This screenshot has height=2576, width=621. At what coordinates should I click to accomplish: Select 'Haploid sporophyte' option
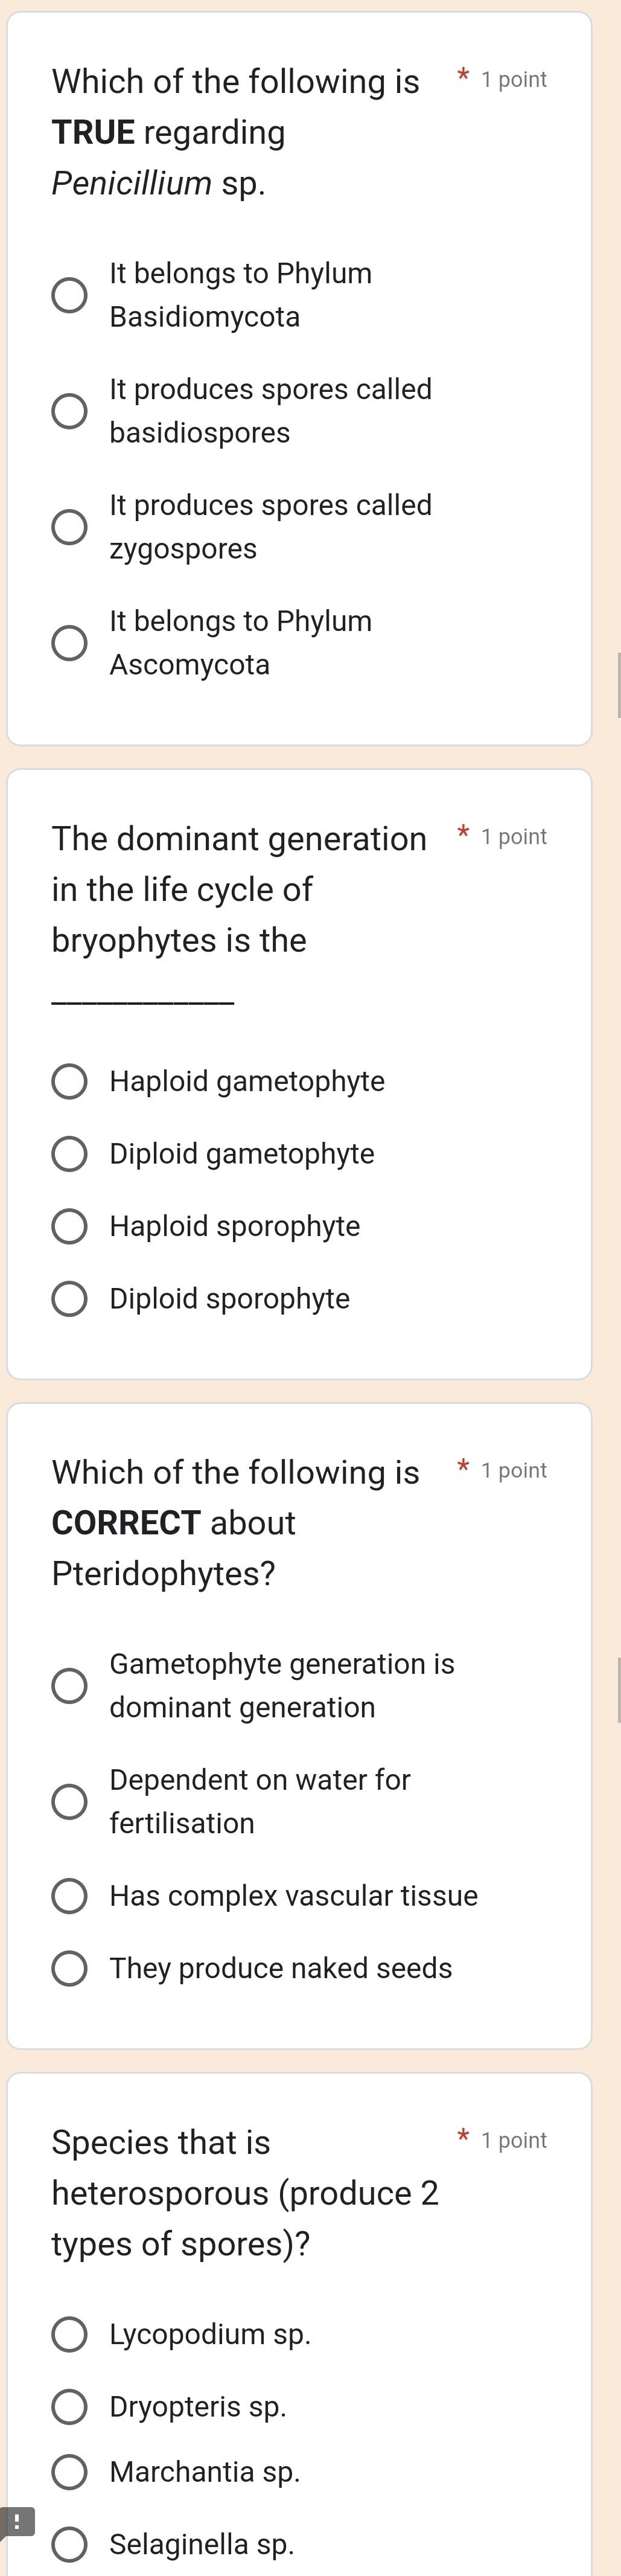69,1226
